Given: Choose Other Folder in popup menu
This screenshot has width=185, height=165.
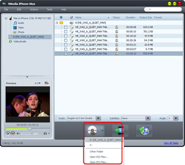Looking at the screenshot, I should [104, 152].
